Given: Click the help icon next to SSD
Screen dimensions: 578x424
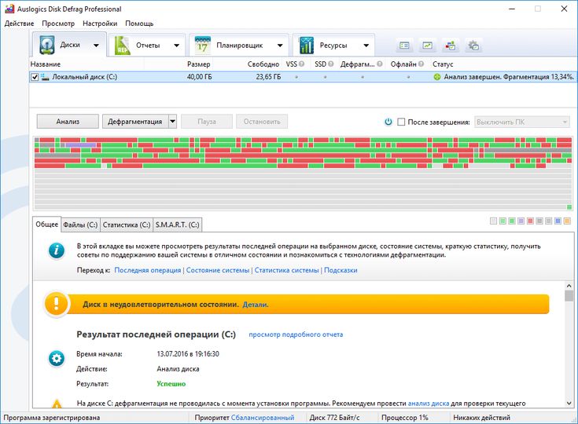Looking at the screenshot, I should (330, 64).
